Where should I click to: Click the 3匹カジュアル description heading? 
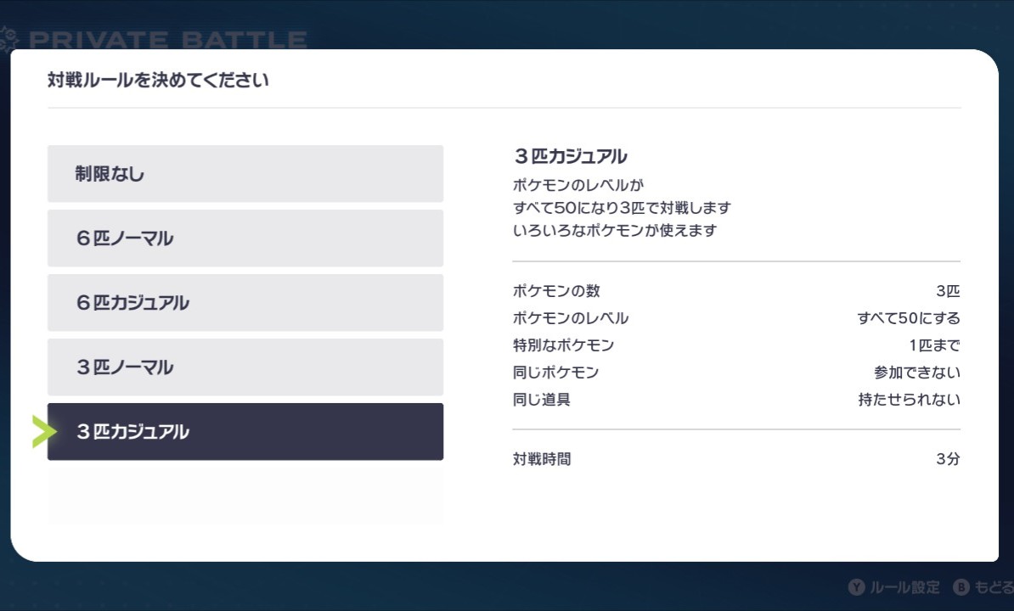(571, 156)
